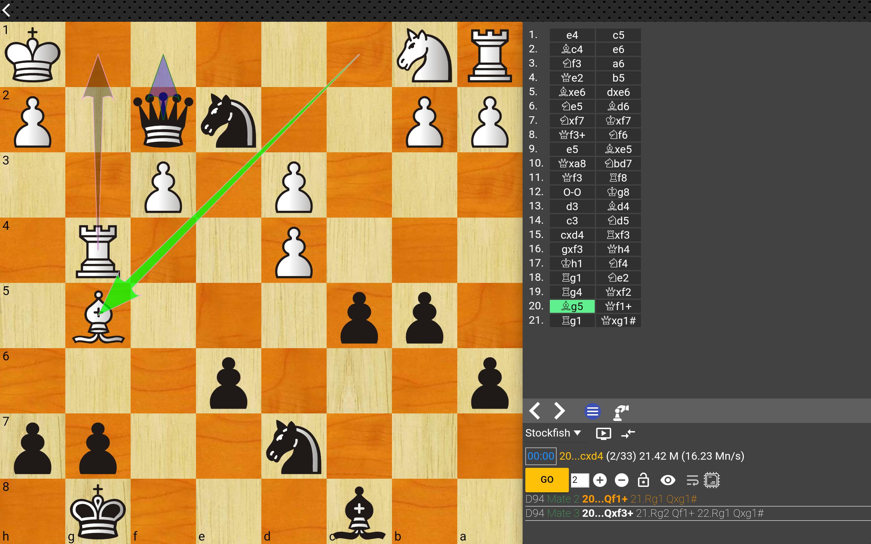This screenshot has width=871, height=544.
Task: Click the line wrap icon
Action: 692,480
